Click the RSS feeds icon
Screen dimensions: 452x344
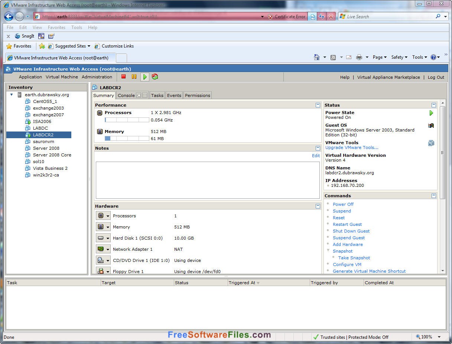[x=333, y=57]
